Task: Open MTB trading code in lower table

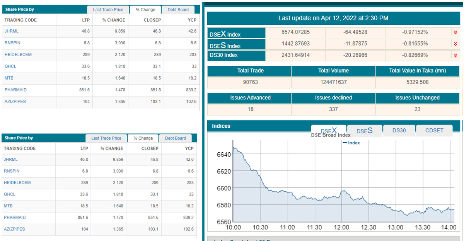Action: (x=8, y=206)
